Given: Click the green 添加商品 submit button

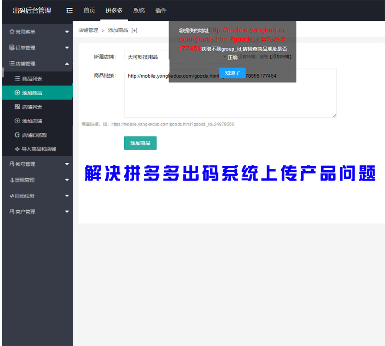Looking at the screenshot, I should 140,143.
